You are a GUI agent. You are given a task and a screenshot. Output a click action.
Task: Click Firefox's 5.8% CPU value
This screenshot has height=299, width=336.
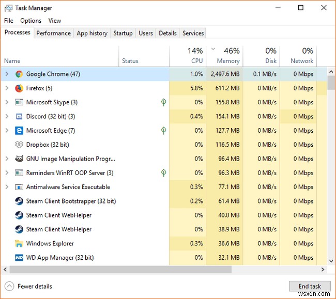point(196,88)
